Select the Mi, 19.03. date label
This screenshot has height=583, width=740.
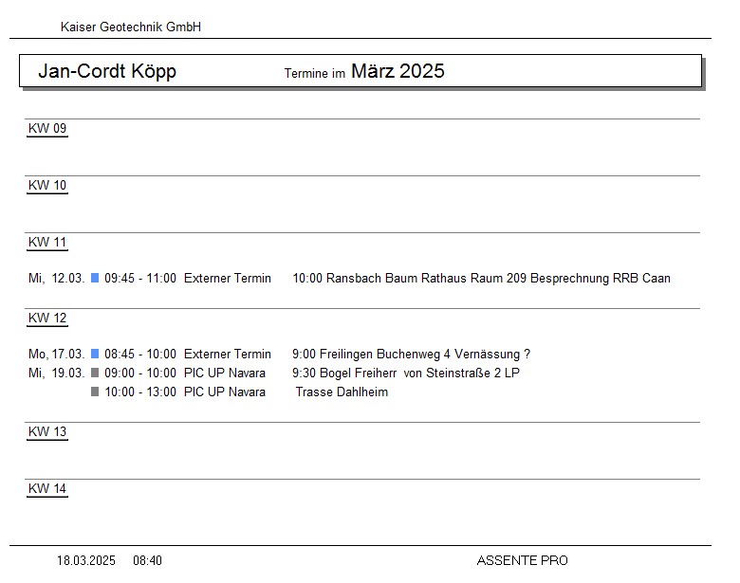pos(57,373)
